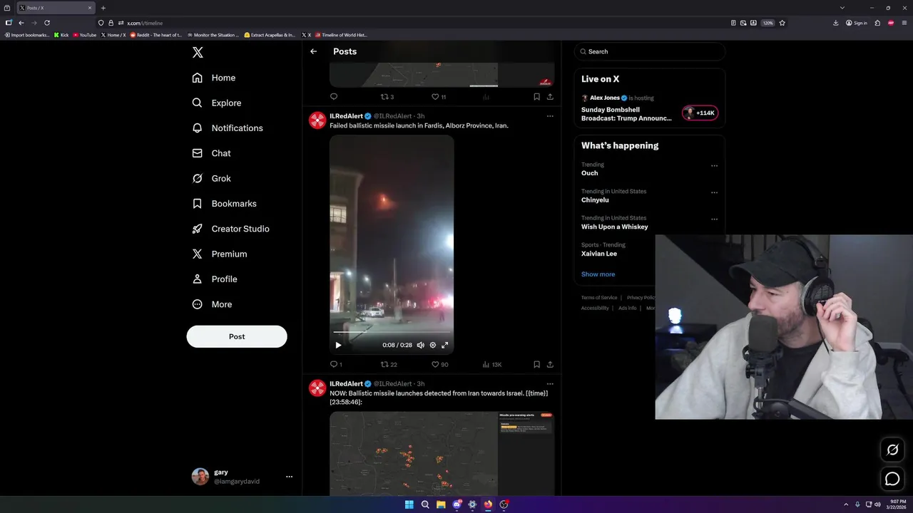This screenshot has height=513, width=913.
Task: Go back using the Posts header arrow
Action: click(x=313, y=51)
